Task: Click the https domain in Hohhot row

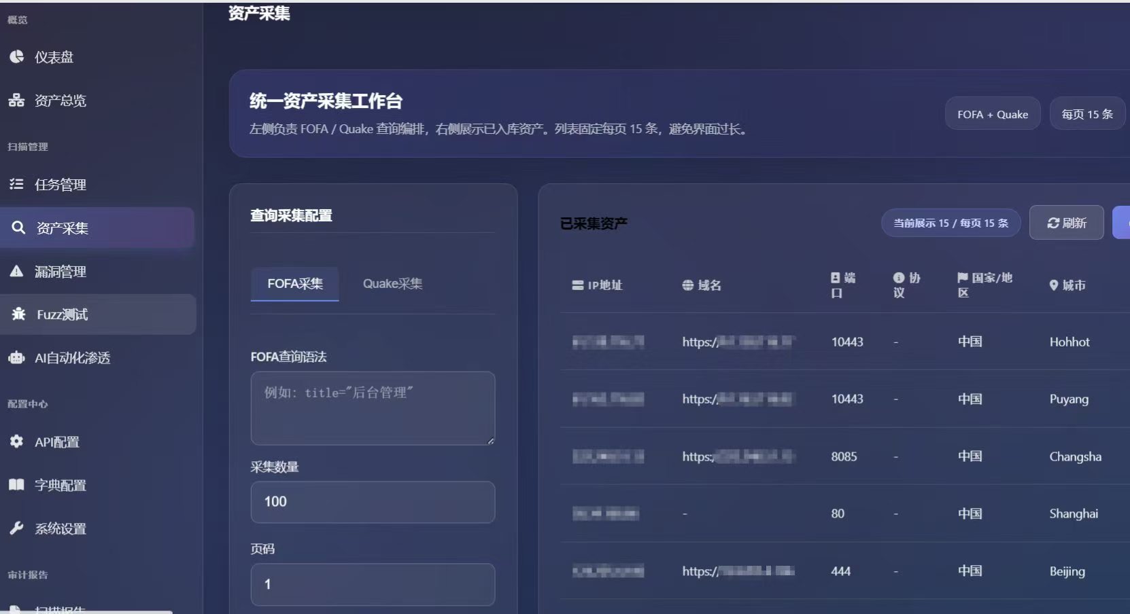Action: [x=738, y=342]
